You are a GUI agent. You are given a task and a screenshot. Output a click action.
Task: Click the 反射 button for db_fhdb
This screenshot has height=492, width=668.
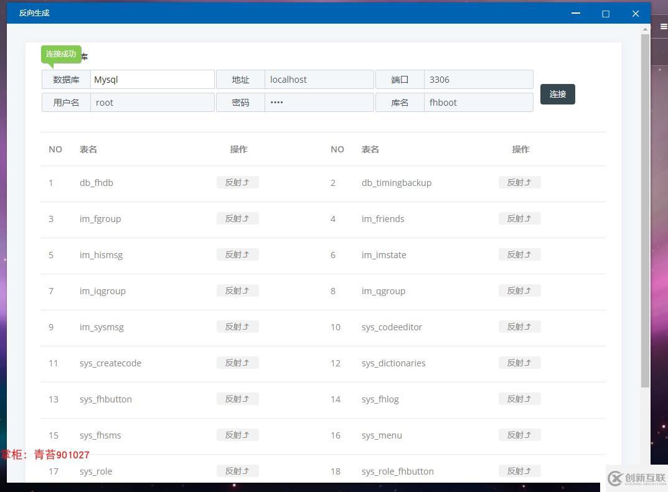[237, 183]
